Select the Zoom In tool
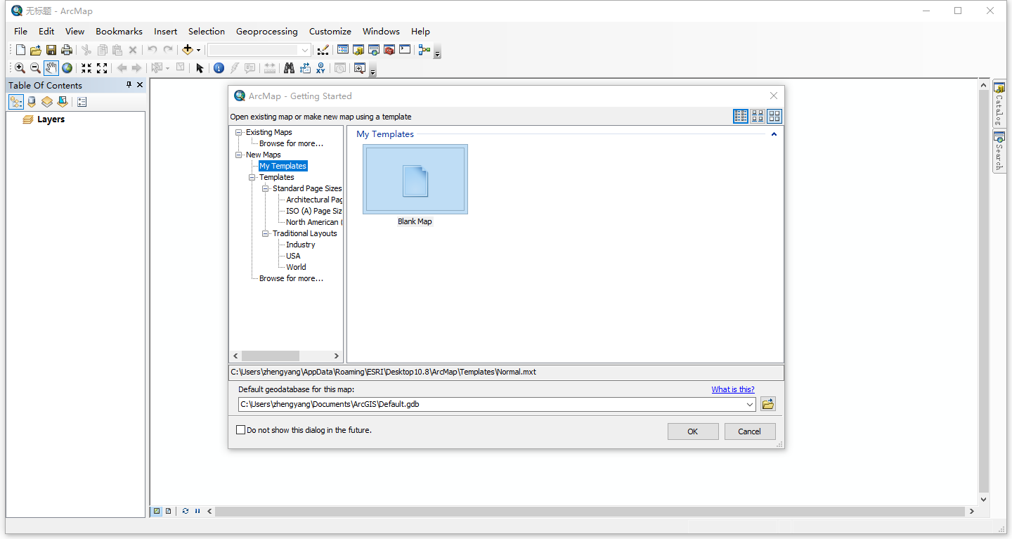Screen dimensions: 1012x539 20,68
